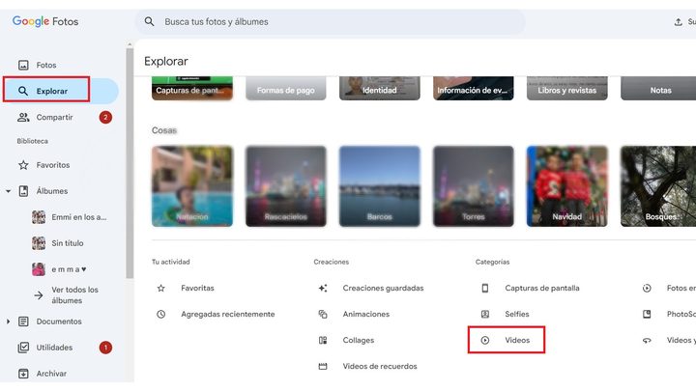Image resolution: width=696 pixels, height=391 pixels.
Task: Click 'Agregadas recientemente' link
Action: pyautogui.click(x=228, y=315)
